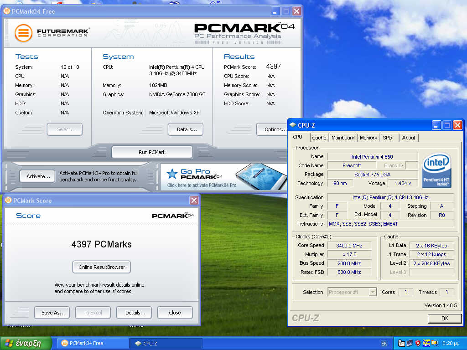Click Close in the PCMark Score dialog
467x350 pixels.
tap(175, 313)
